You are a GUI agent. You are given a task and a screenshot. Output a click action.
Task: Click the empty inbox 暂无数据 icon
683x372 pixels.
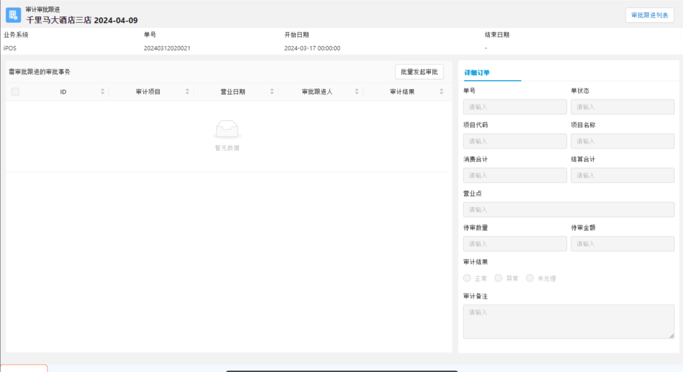227,129
